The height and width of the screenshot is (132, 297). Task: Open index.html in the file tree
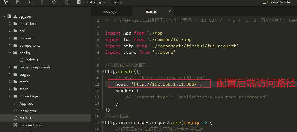click(x=28, y=111)
